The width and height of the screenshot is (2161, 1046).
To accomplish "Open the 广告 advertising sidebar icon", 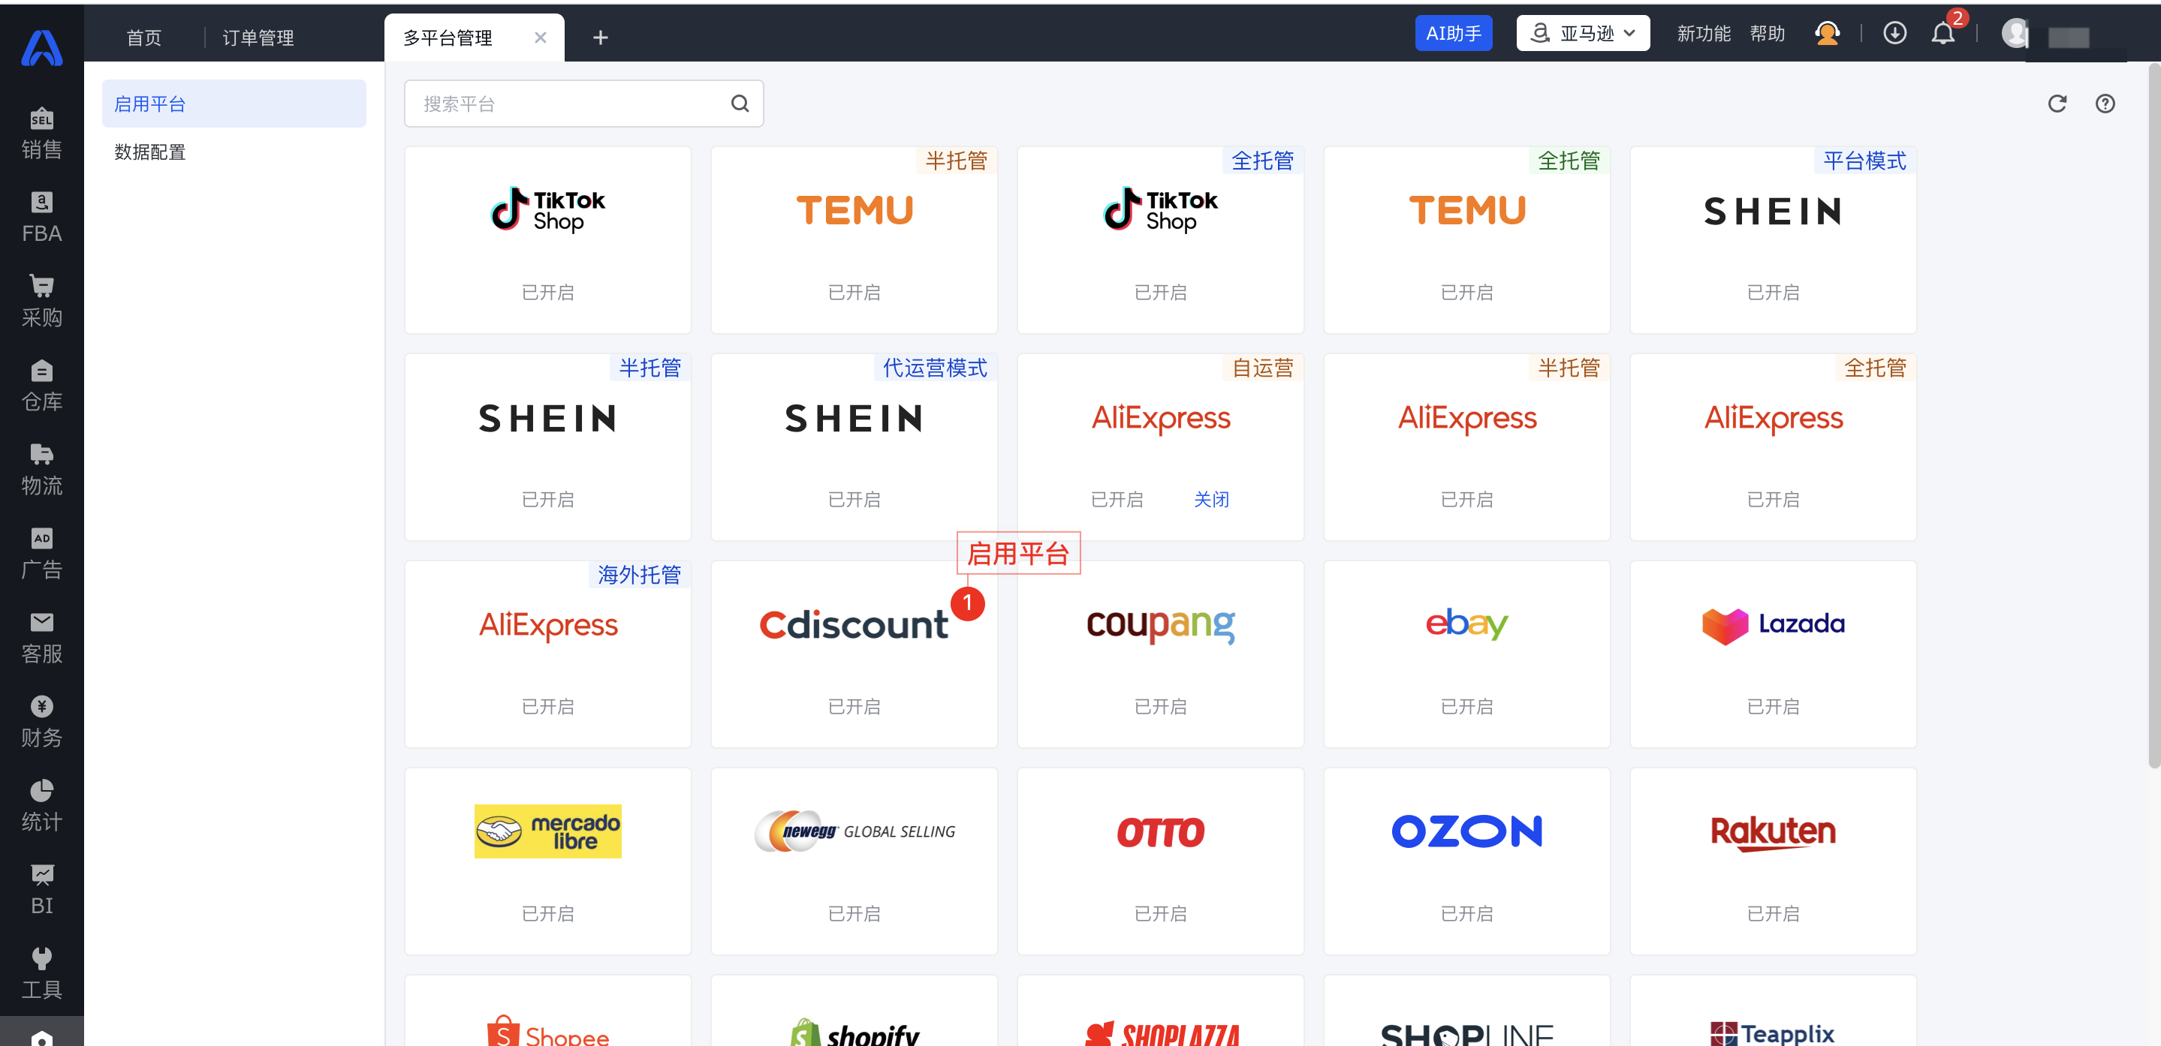I will click(41, 553).
